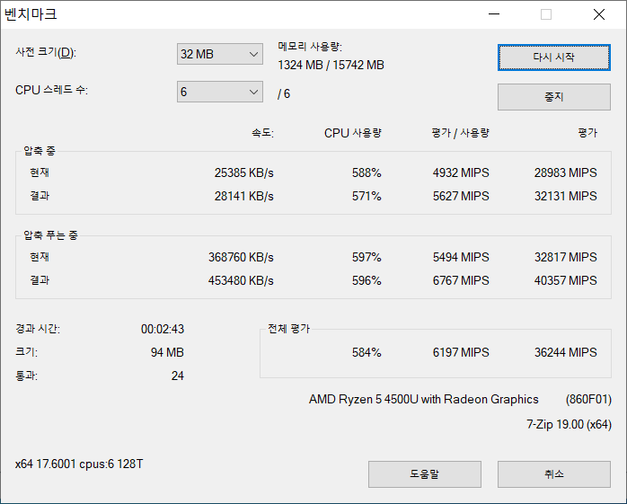Select compression result CPU usage 571%
The height and width of the screenshot is (504, 627).
click(x=366, y=196)
